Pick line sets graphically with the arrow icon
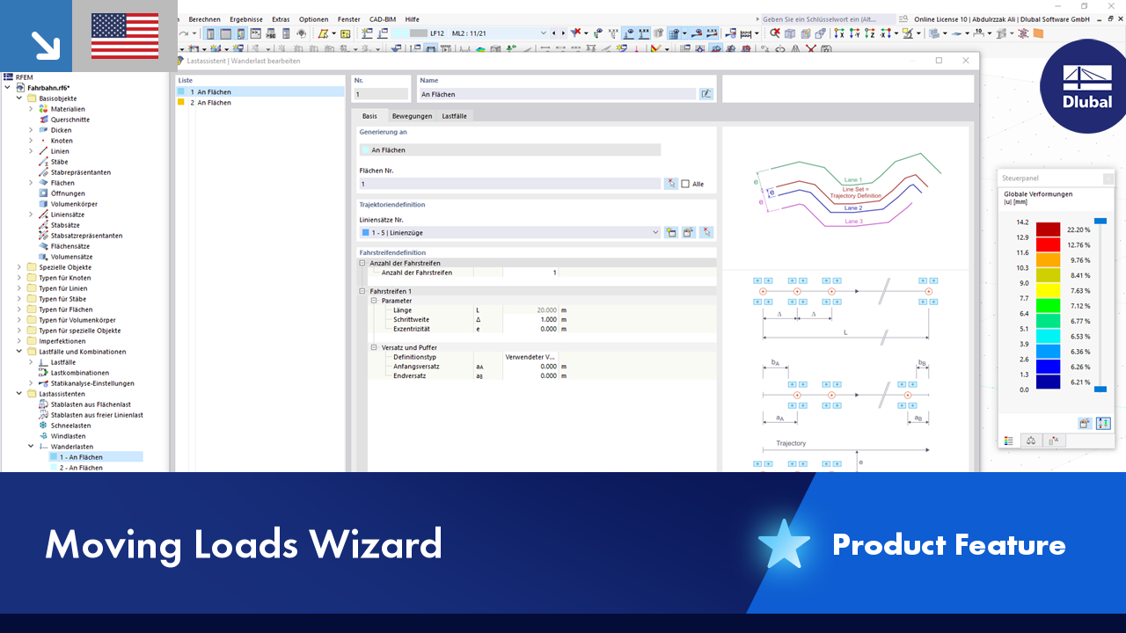 (x=707, y=231)
